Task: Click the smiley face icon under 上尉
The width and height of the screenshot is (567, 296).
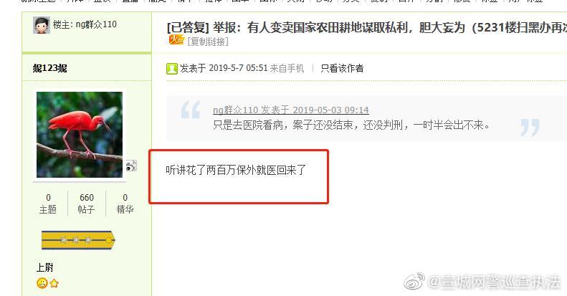Action: pyautogui.click(x=42, y=283)
